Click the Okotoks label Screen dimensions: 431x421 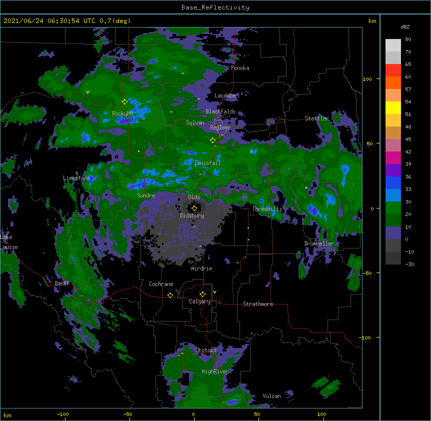pyautogui.click(x=206, y=350)
